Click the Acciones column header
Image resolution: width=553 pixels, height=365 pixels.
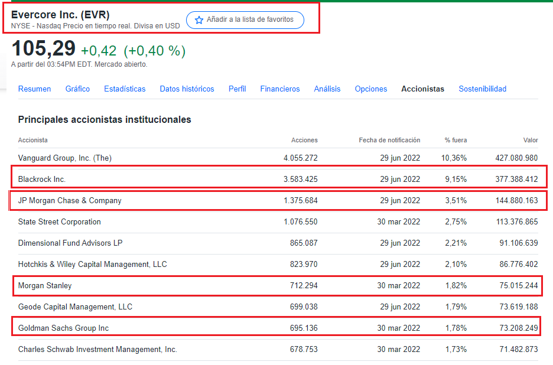coord(304,141)
